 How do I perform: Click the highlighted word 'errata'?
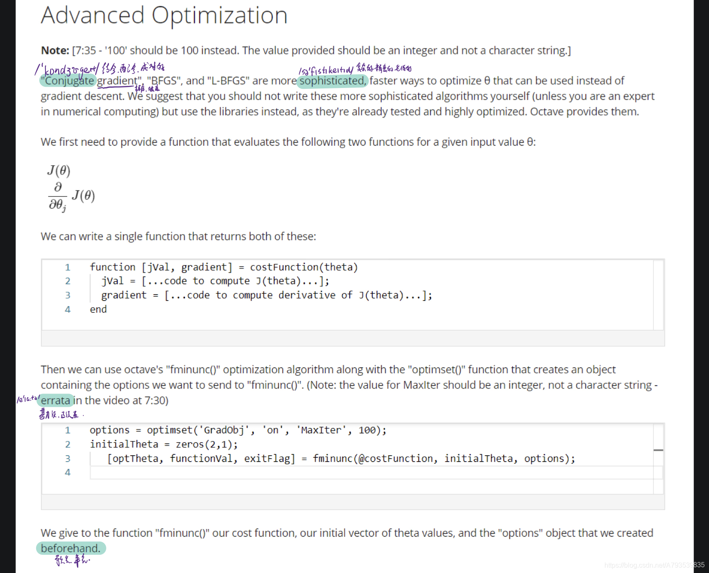(x=55, y=400)
